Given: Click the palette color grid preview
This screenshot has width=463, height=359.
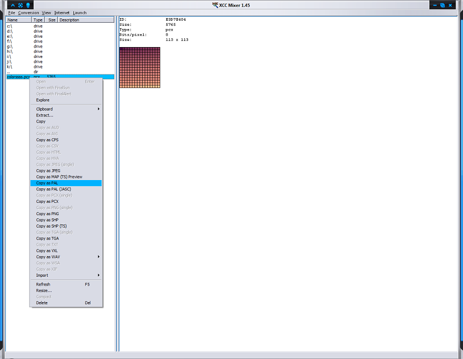Looking at the screenshot, I should click(x=140, y=67).
